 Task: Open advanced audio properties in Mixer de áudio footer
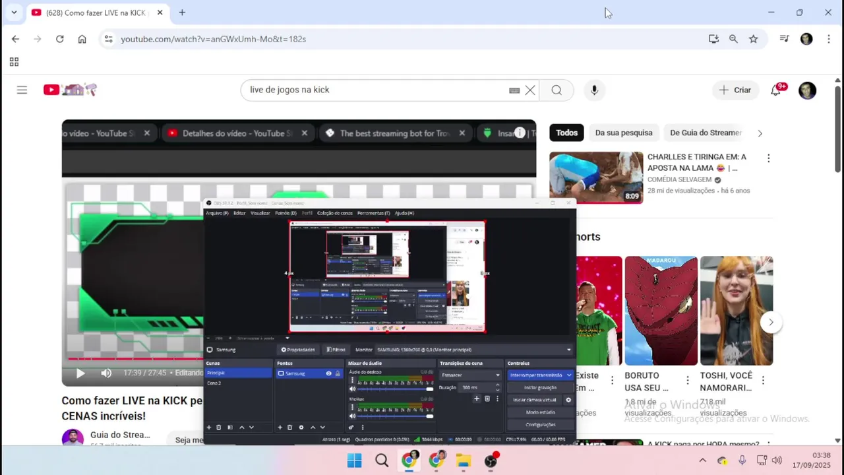click(x=351, y=427)
